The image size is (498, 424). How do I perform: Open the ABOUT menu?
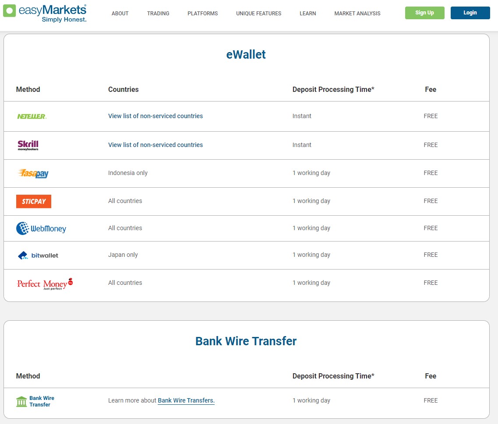(x=120, y=13)
